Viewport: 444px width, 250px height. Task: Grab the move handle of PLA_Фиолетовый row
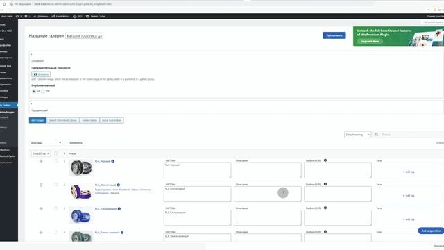pyautogui.click(x=41, y=185)
